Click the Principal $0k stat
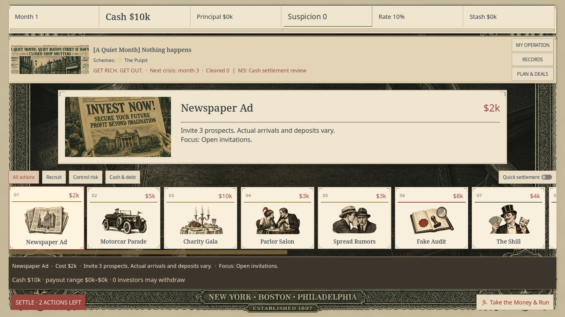 pyautogui.click(x=236, y=17)
